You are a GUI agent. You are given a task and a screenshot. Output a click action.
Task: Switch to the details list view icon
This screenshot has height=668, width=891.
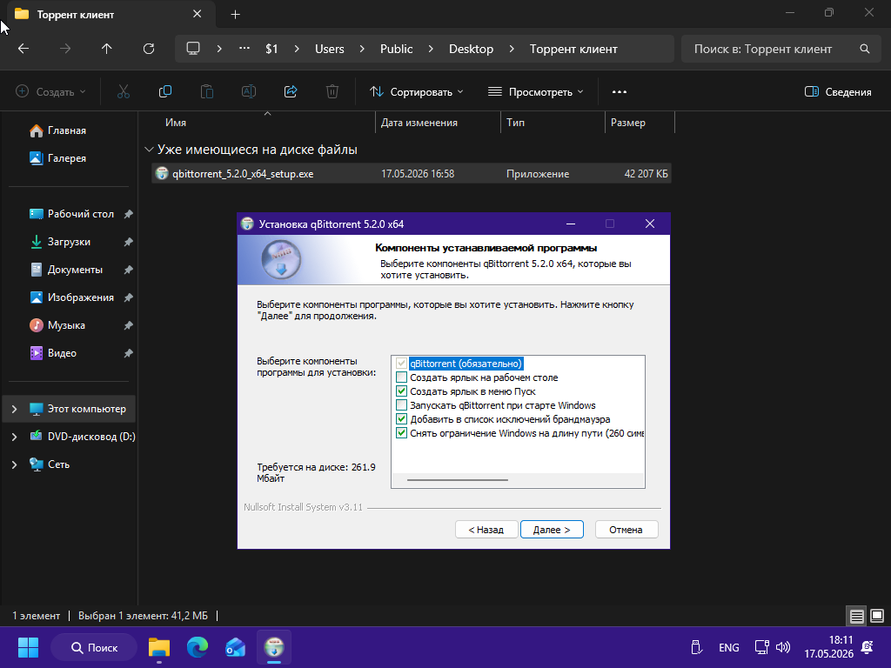click(x=857, y=616)
